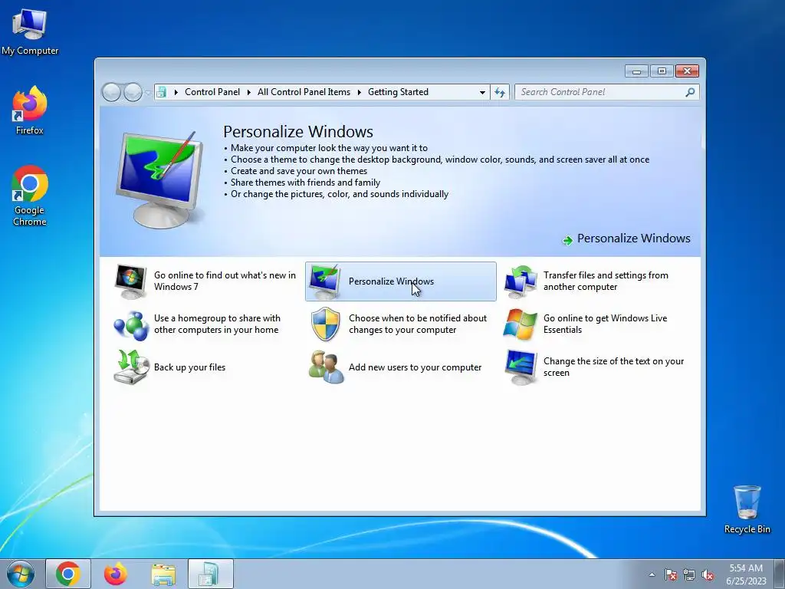Show hidden tray icons arrow
785x589 pixels.
pos(652,575)
